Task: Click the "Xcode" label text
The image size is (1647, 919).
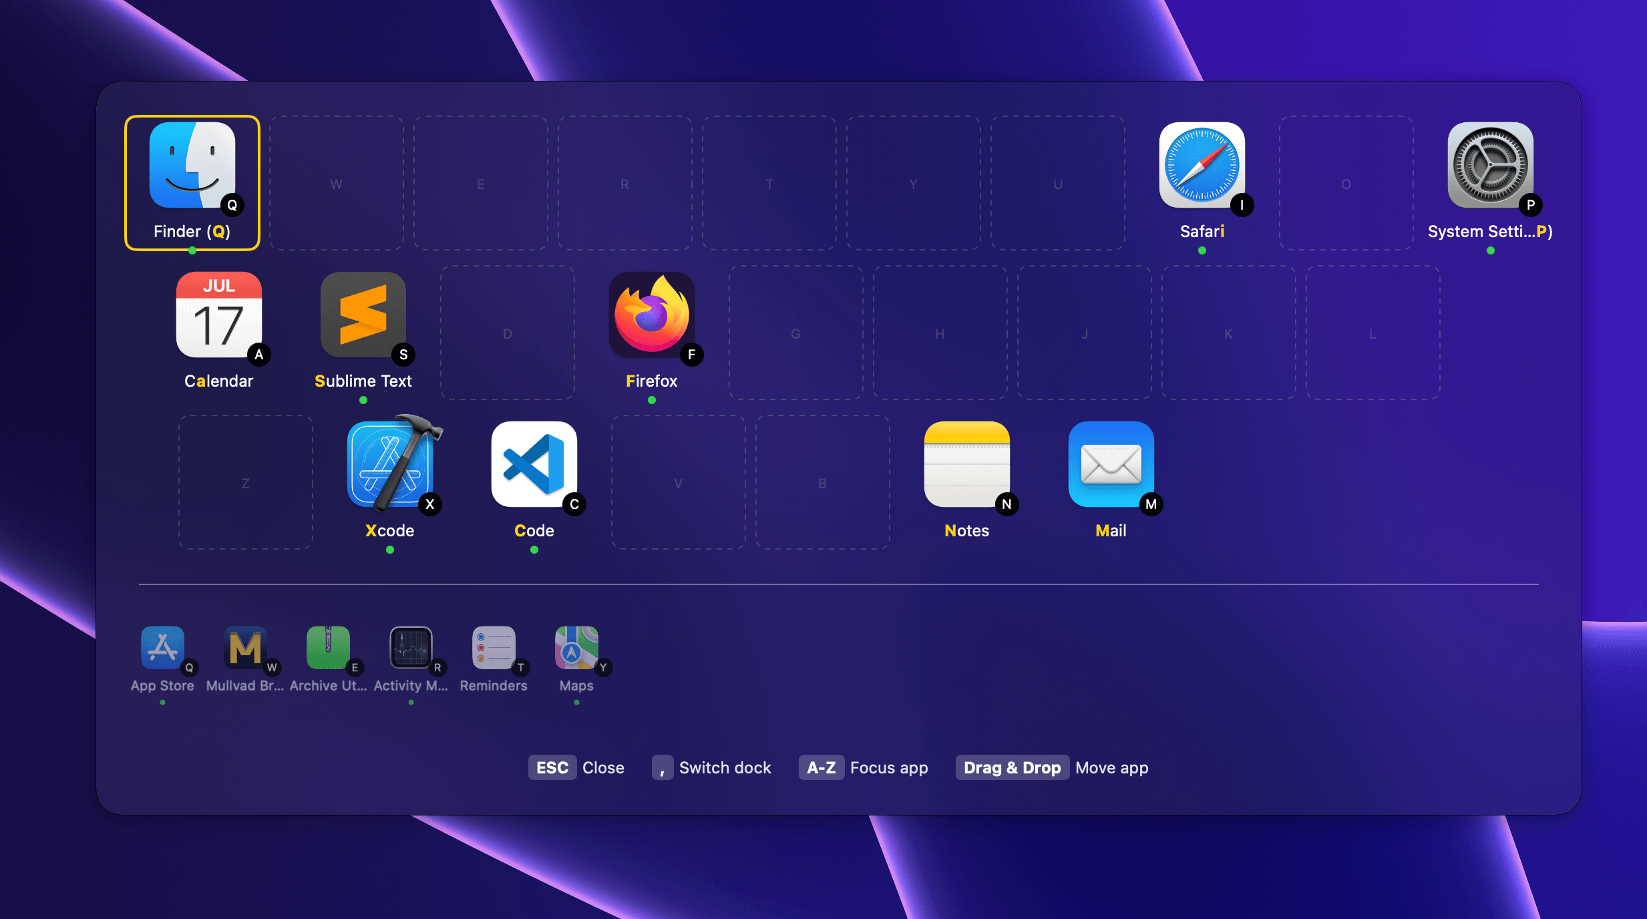Action: click(x=390, y=530)
